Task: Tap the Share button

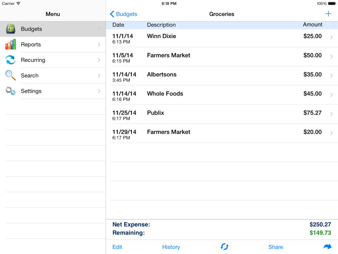Action: [x=275, y=247]
